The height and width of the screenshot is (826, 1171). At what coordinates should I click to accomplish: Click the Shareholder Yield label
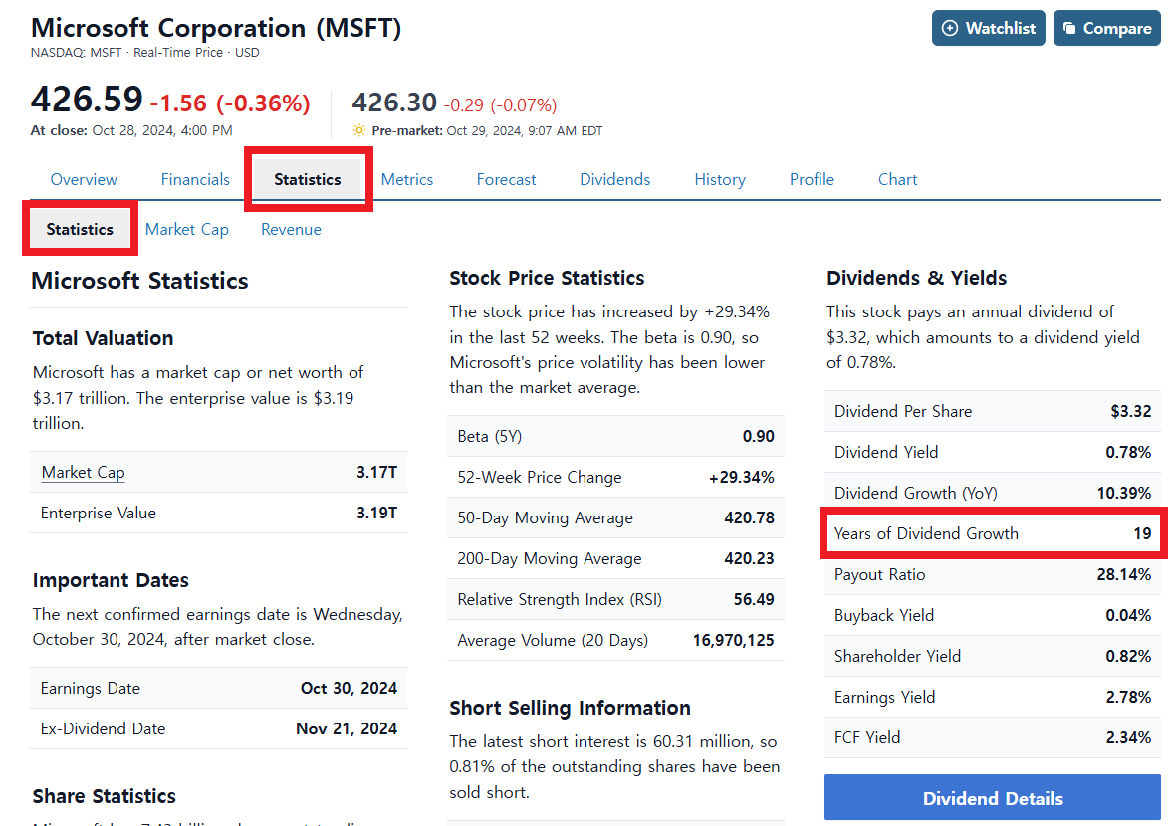(x=898, y=657)
